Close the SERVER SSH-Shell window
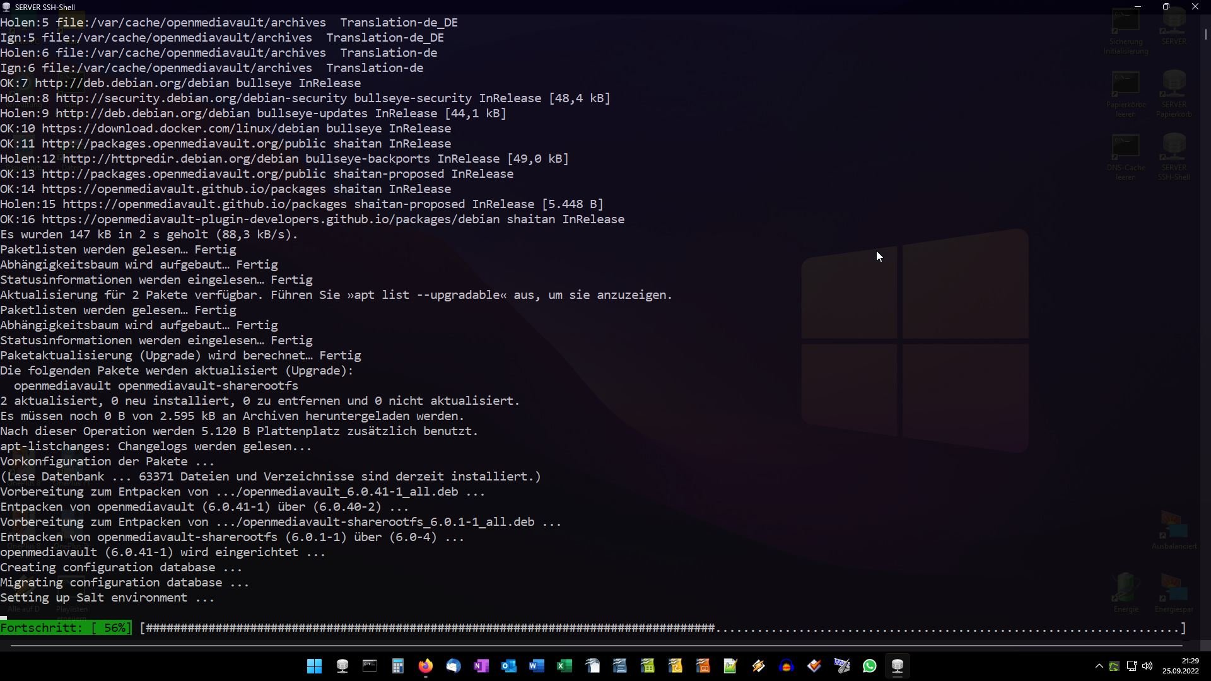1211x681 pixels. (x=1195, y=6)
